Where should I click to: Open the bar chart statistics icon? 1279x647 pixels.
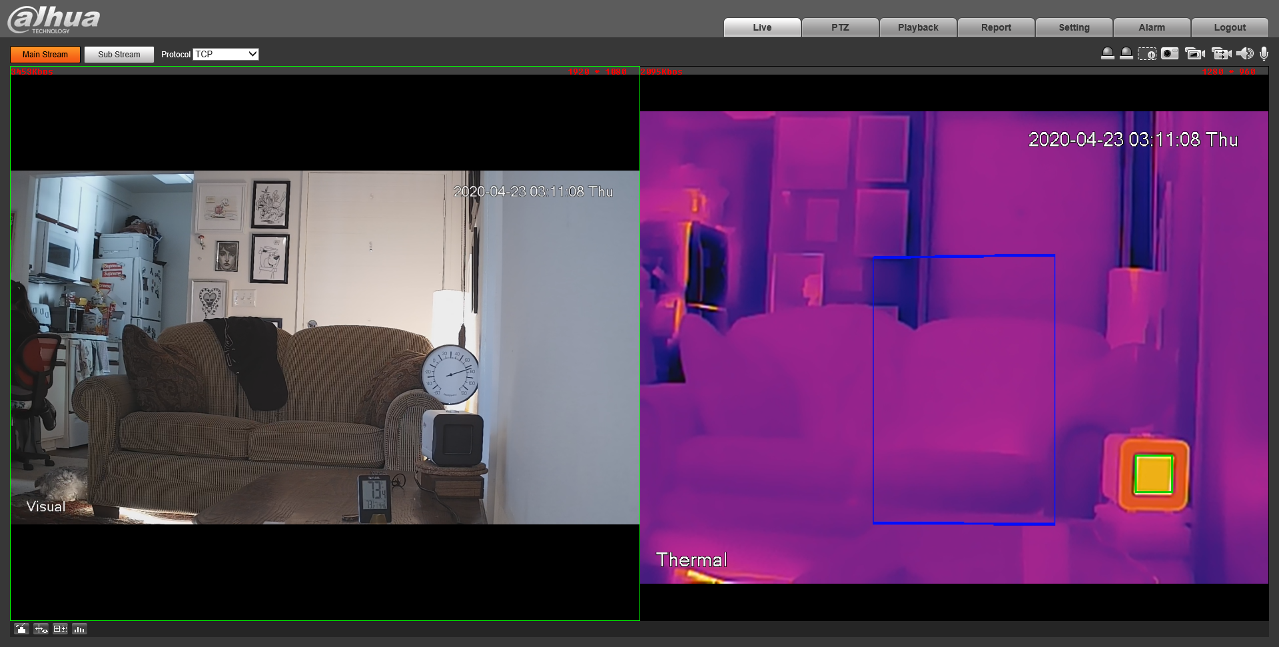(x=79, y=629)
